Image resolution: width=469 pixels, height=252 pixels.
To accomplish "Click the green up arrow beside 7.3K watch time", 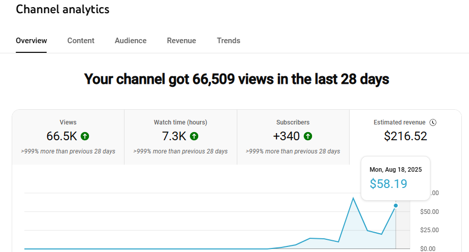I will (194, 136).
